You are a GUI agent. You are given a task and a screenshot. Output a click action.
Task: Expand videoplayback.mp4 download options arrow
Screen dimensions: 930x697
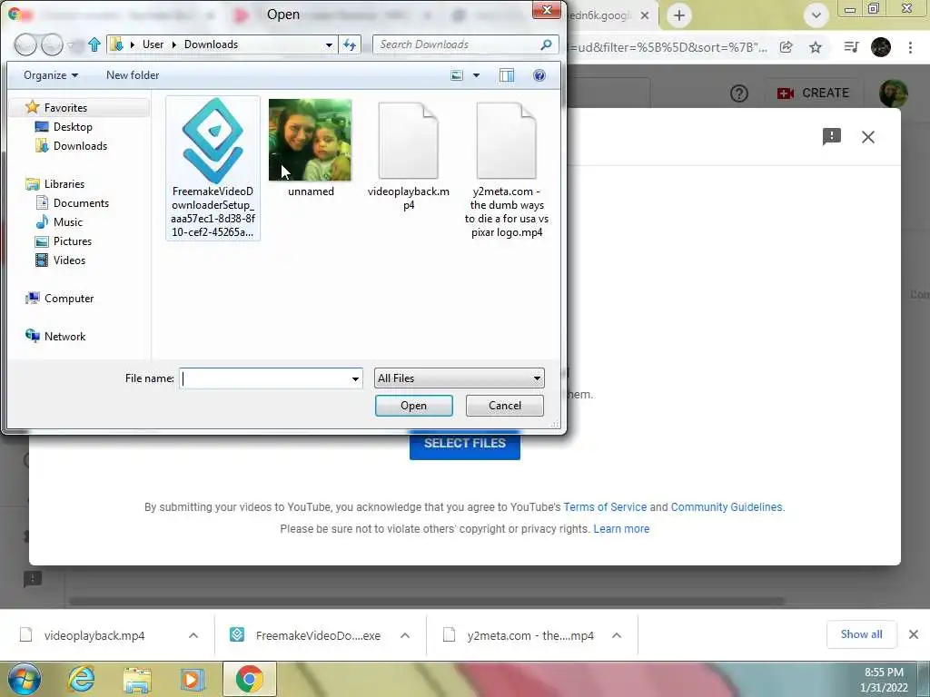[193, 635]
